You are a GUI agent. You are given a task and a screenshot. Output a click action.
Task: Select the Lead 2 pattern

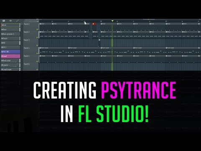(x=10, y=65)
